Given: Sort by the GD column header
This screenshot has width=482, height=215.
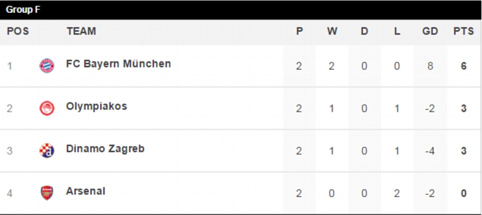Looking at the screenshot, I should pos(430,31).
